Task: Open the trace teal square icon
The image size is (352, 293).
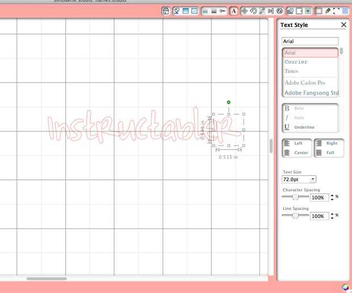Action: [x=308, y=11]
